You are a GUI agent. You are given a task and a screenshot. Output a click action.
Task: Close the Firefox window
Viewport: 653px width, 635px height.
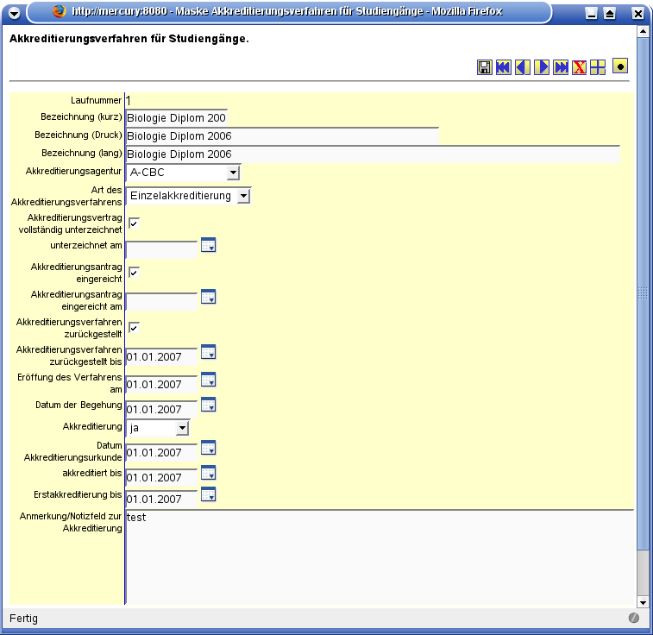[x=637, y=13]
